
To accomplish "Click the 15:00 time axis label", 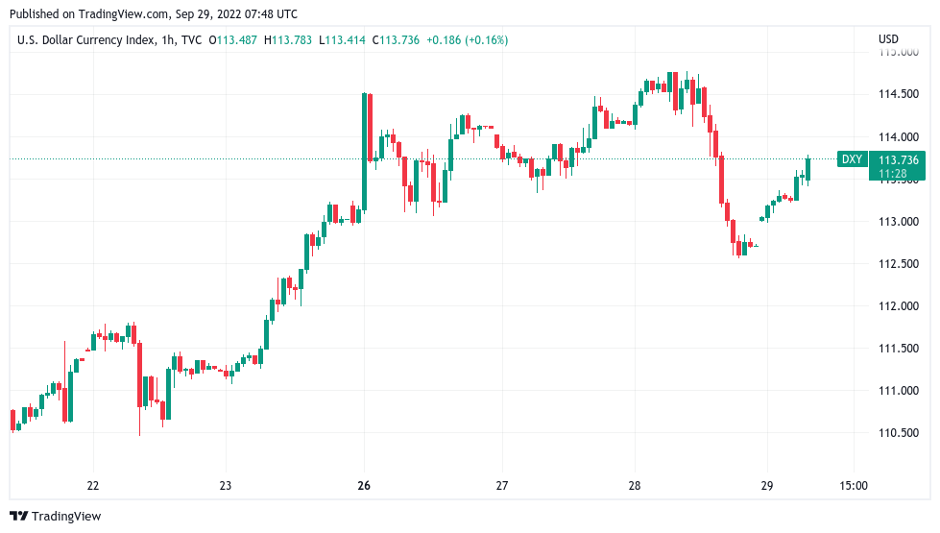I will (x=853, y=486).
